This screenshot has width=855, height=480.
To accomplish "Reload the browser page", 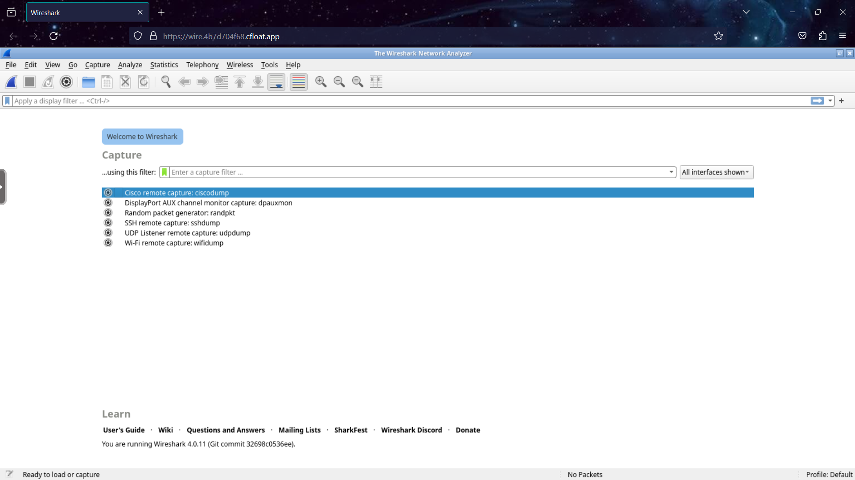I will [53, 37].
